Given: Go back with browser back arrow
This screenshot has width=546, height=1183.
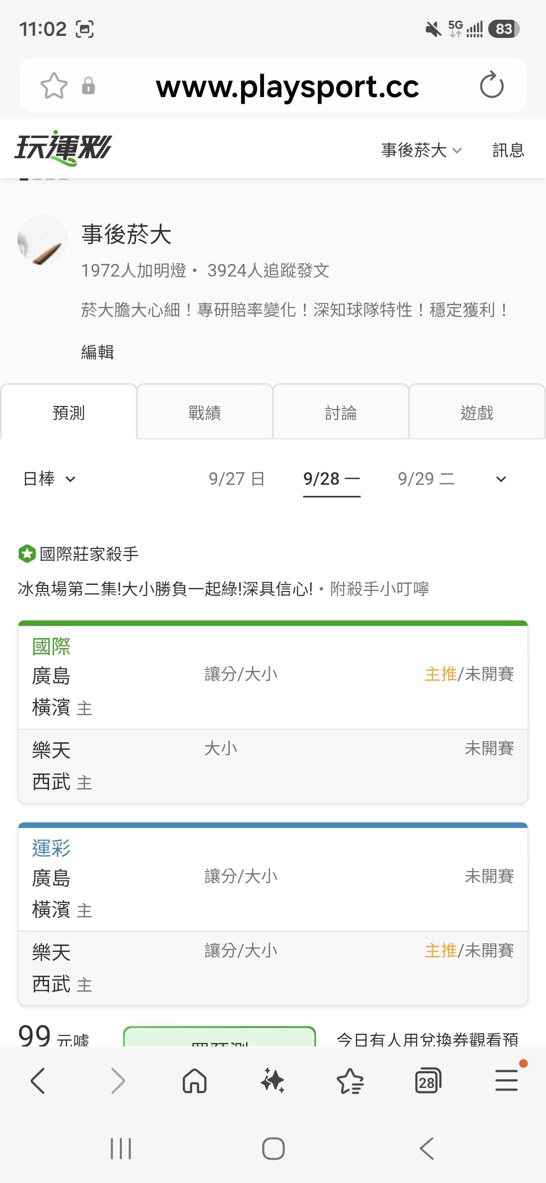Looking at the screenshot, I should pos(38,1081).
